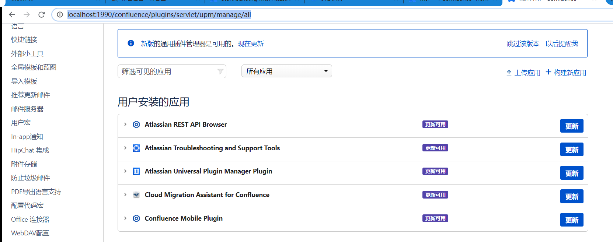
Task: Open In-app通知 in the sidebar
Action: 27,137
